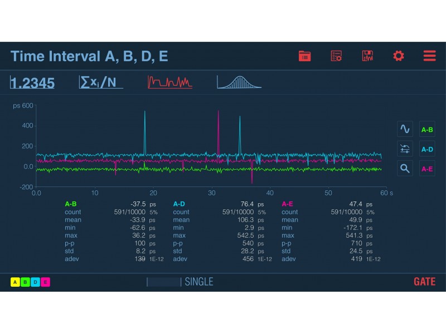Toggle the A-E trace visibility
The image size is (446, 334).
click(426, 168)
